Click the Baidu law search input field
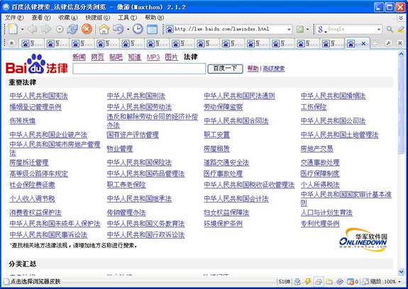The width and height of the screenshot is (408, 289). point(139,69)
